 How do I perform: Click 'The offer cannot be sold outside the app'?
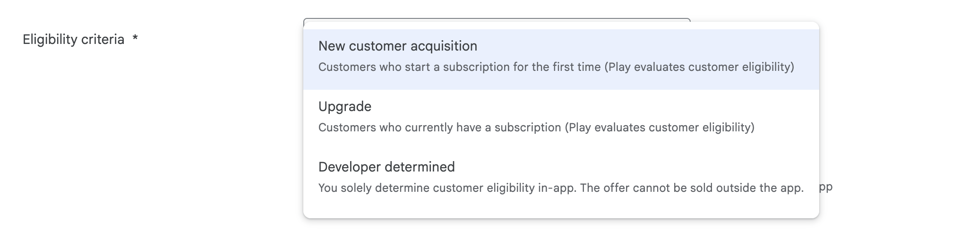(692, 188)
